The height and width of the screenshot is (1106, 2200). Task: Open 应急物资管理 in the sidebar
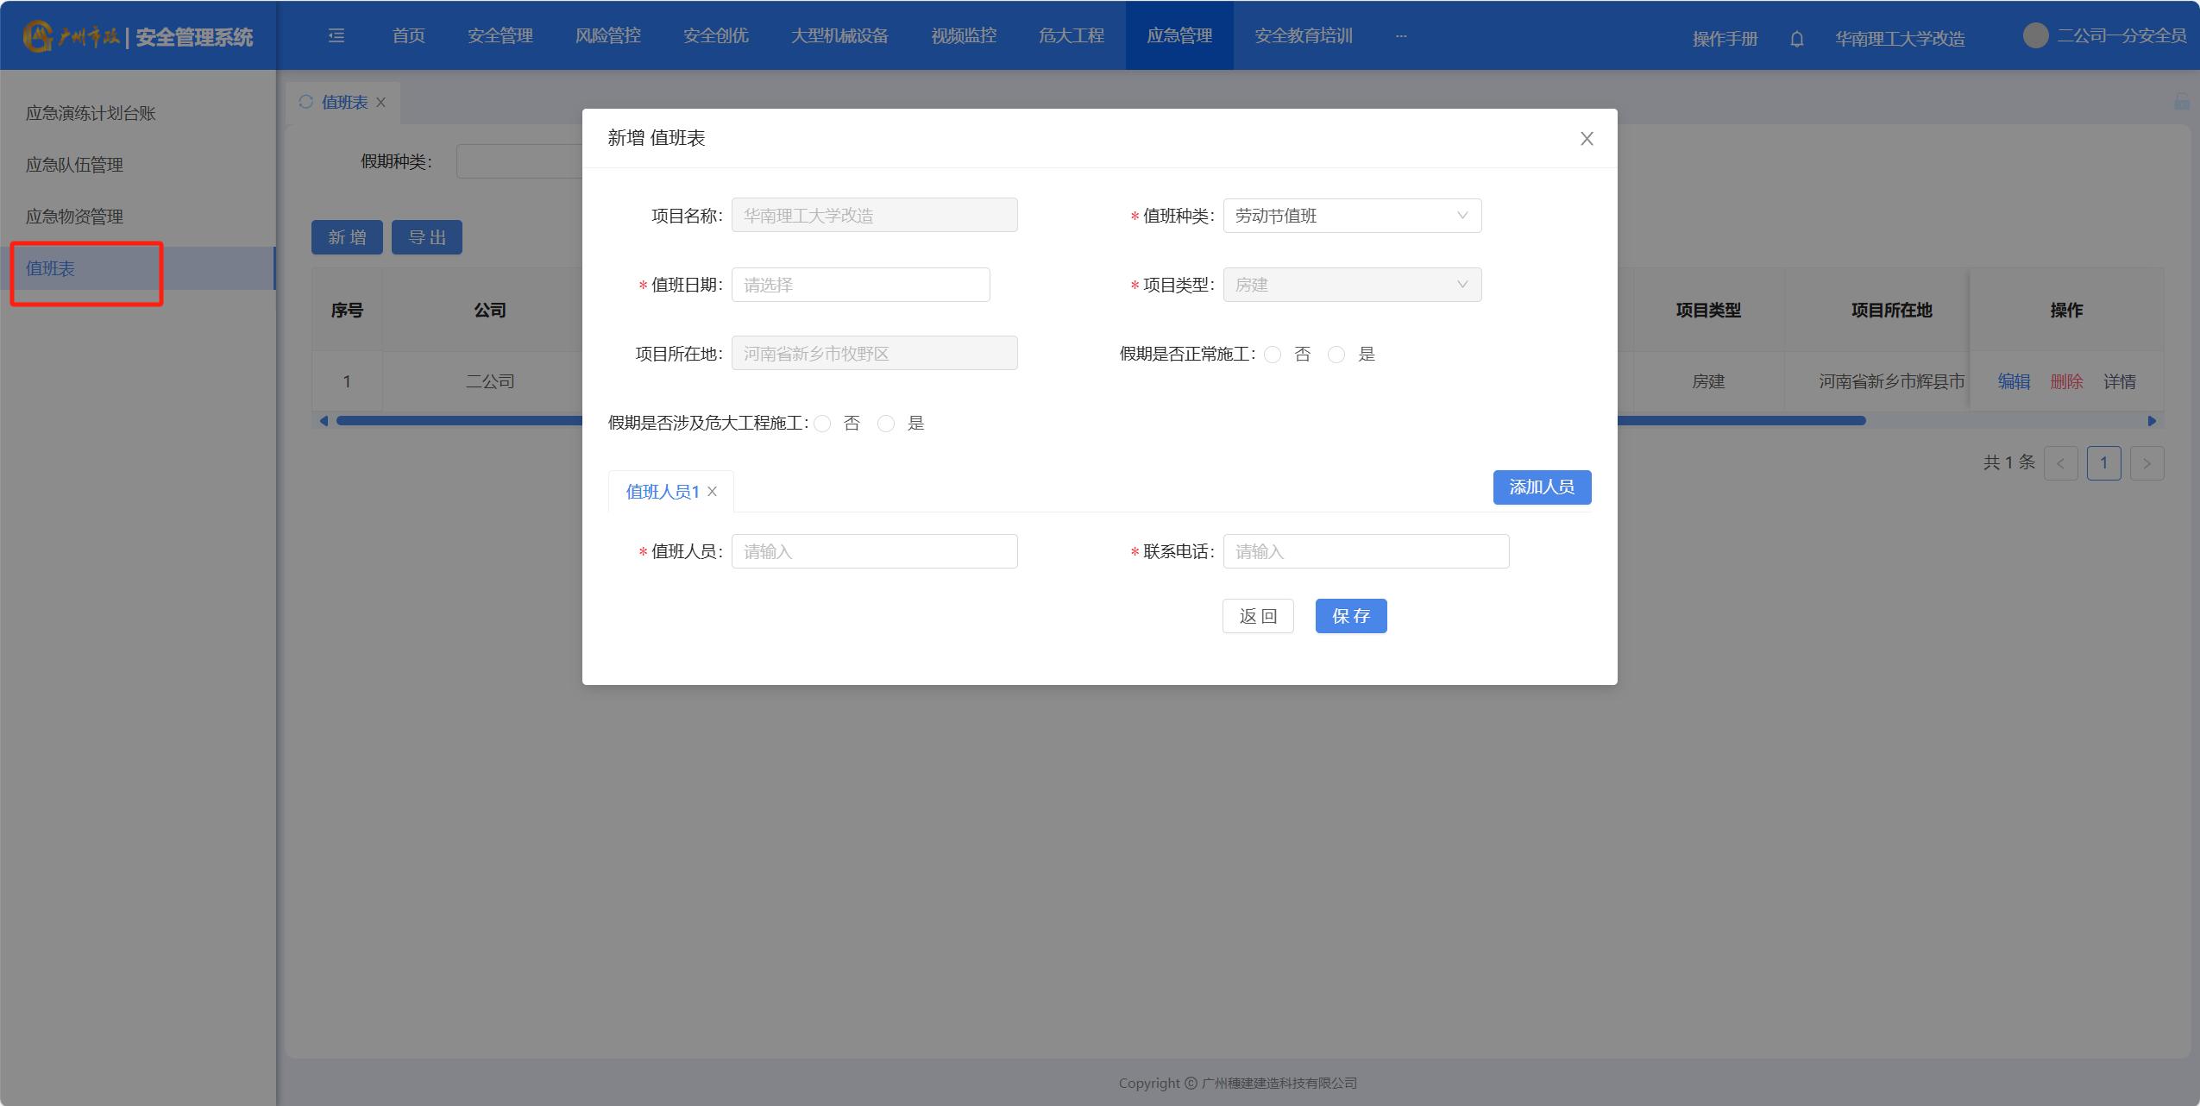[74, 217]
